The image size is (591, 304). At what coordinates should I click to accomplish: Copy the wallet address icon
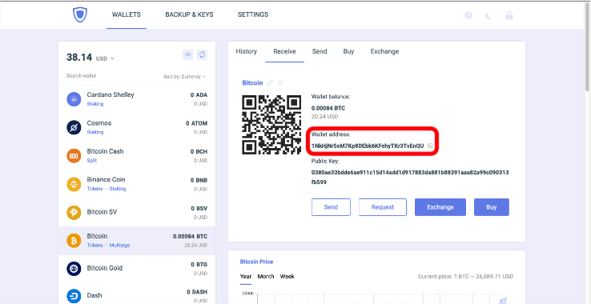click(x=430, y=146)
